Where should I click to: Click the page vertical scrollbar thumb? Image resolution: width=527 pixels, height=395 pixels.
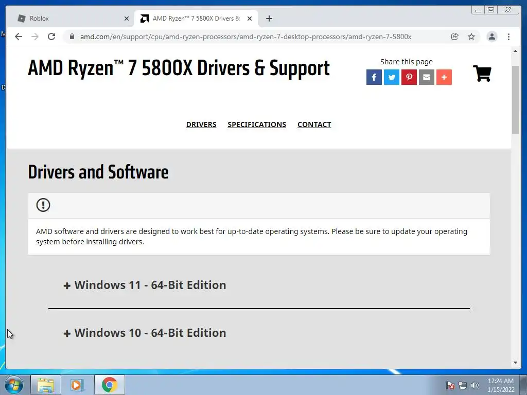(x=515, y=100)
